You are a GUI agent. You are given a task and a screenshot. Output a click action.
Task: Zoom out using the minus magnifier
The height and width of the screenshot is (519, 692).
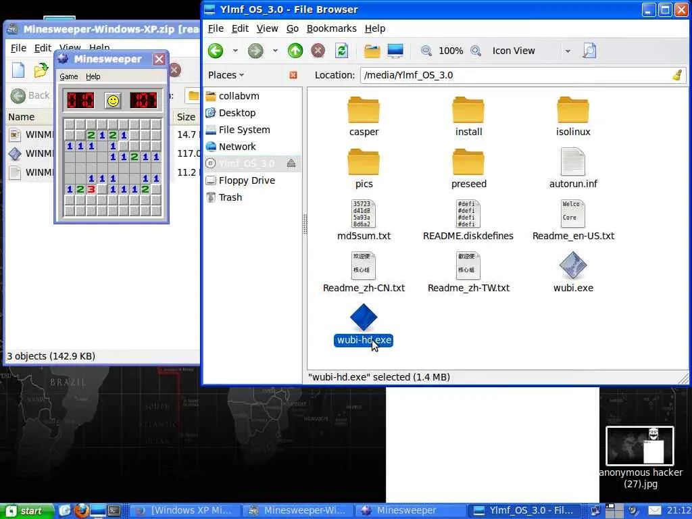(426, 51)
